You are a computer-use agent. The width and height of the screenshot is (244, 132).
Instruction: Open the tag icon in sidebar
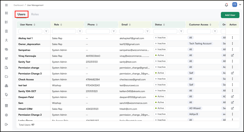[x=7, y=95]
